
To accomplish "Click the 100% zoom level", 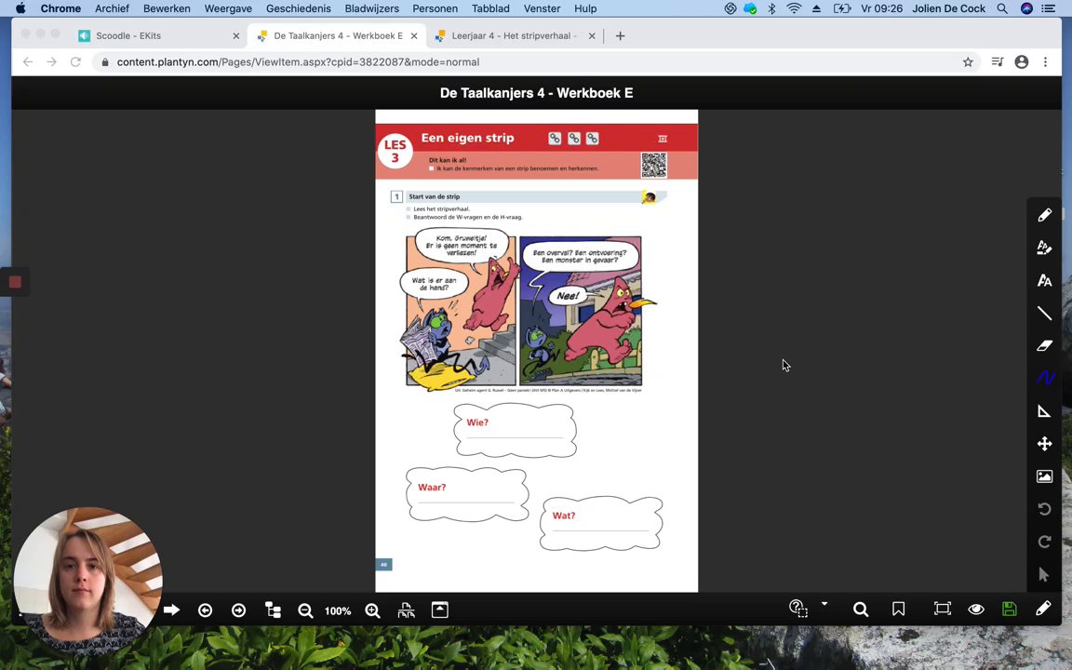I will point(338,611).
